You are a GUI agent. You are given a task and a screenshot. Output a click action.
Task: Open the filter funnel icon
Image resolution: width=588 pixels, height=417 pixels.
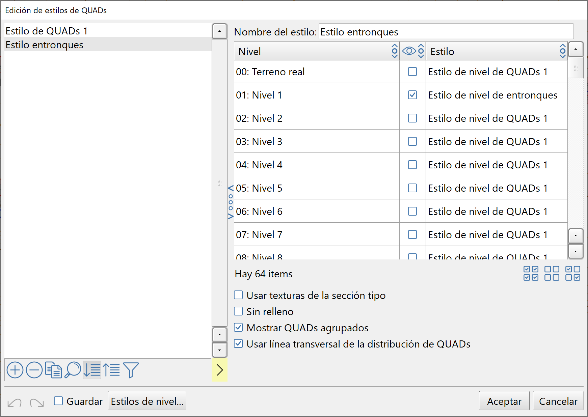[x=131, y=370]
